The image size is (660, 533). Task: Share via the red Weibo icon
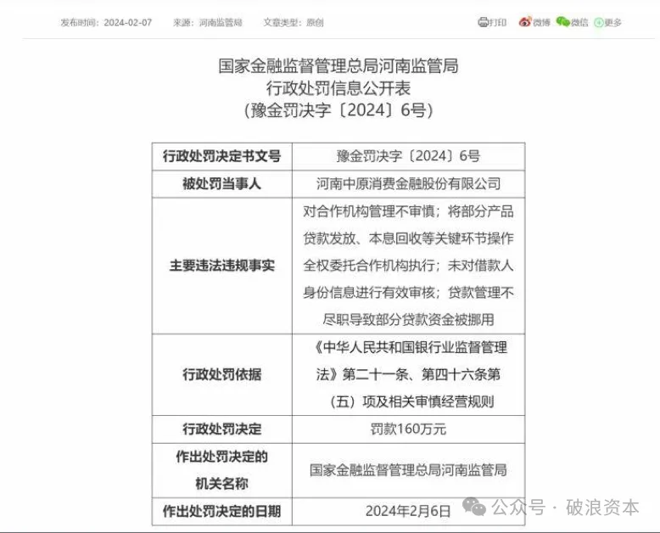(x=525, y=22)
